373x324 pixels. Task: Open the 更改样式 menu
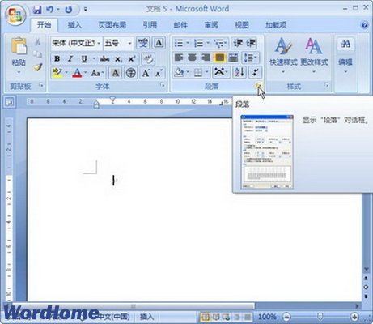[x=314, y=55]
